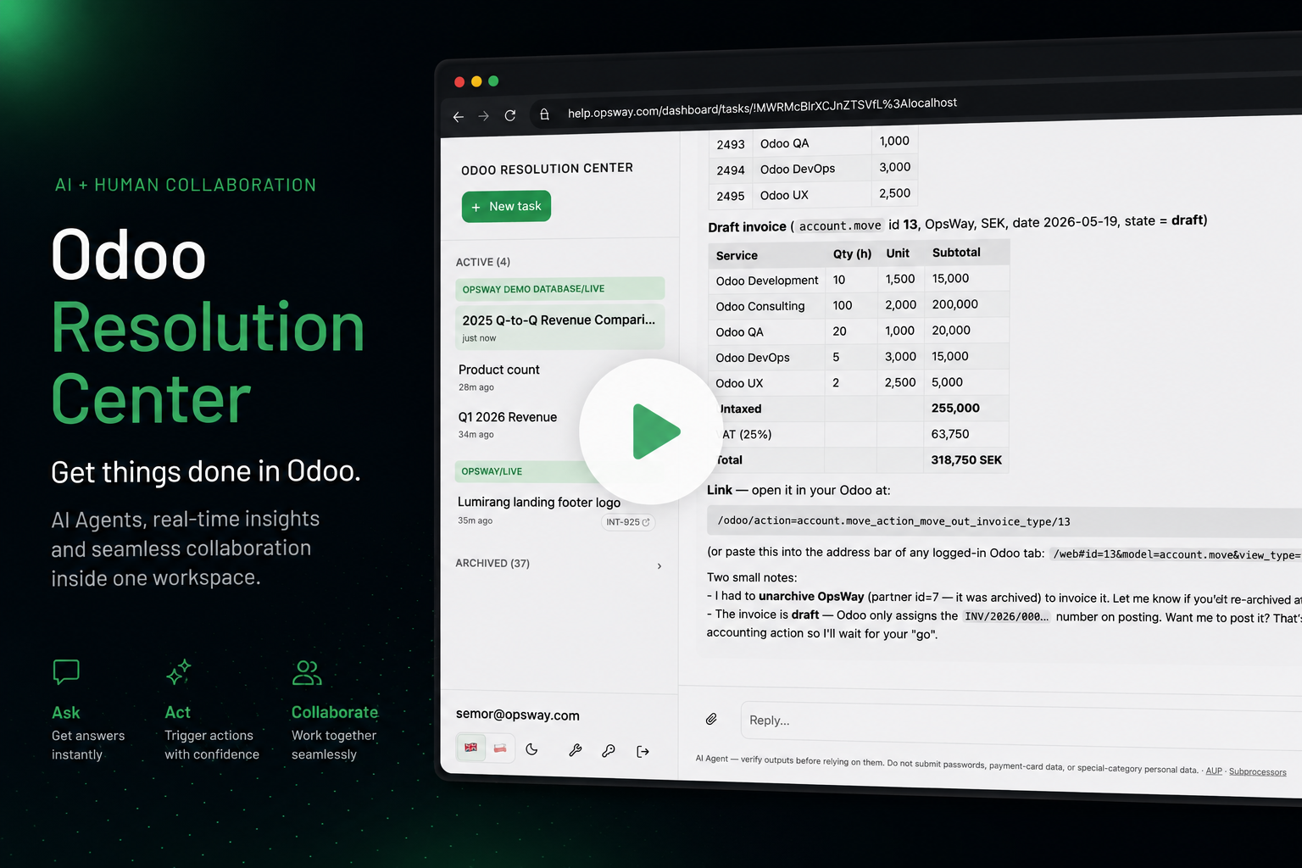
Task: Toggle dark mode with the moon icon
Action: tap(531, 749)
